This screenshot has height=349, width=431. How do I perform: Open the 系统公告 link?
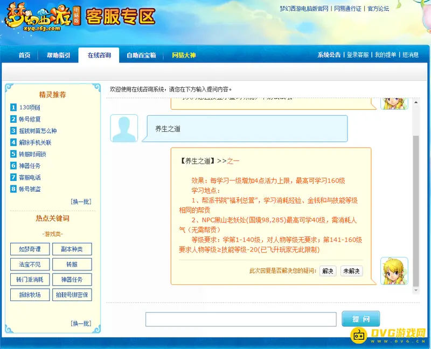[329, 55]
